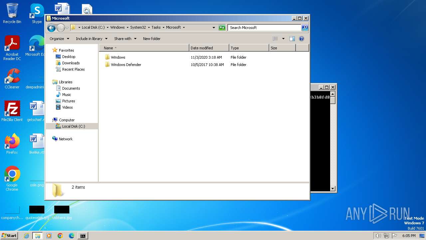Expand dropdown arrow after Microsoft breadcrumb
The height and width of the screenshot is (240, 426).
click(x=184, y=28)
